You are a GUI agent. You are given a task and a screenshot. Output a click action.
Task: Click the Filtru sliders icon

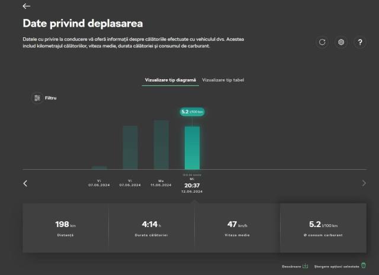click(37, 98)
